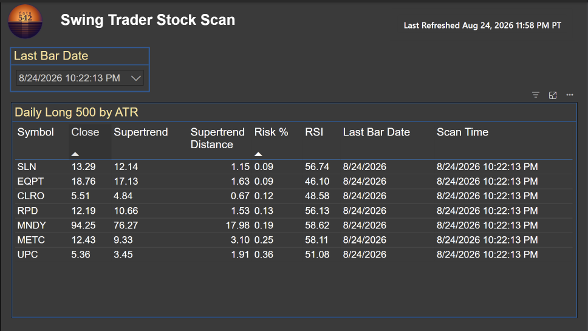Screen dimensions: 588x331
Task: Select the MNDY symbol cell
Action: click(x=32, y=225)
